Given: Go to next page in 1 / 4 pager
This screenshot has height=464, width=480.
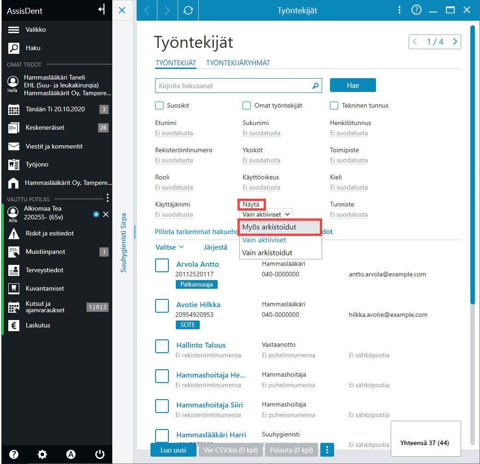Looking at the screenshot, I should pos(455,41).
